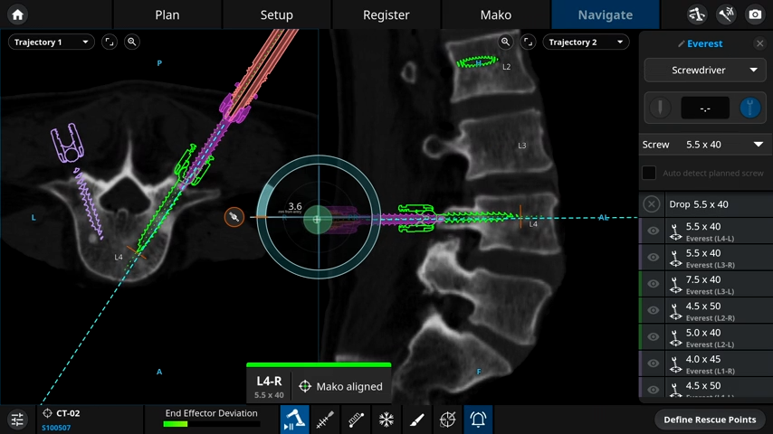Screen dimensions: 773x434
Task: Go to the Home screen icon
Action: [x=18, y=14]
